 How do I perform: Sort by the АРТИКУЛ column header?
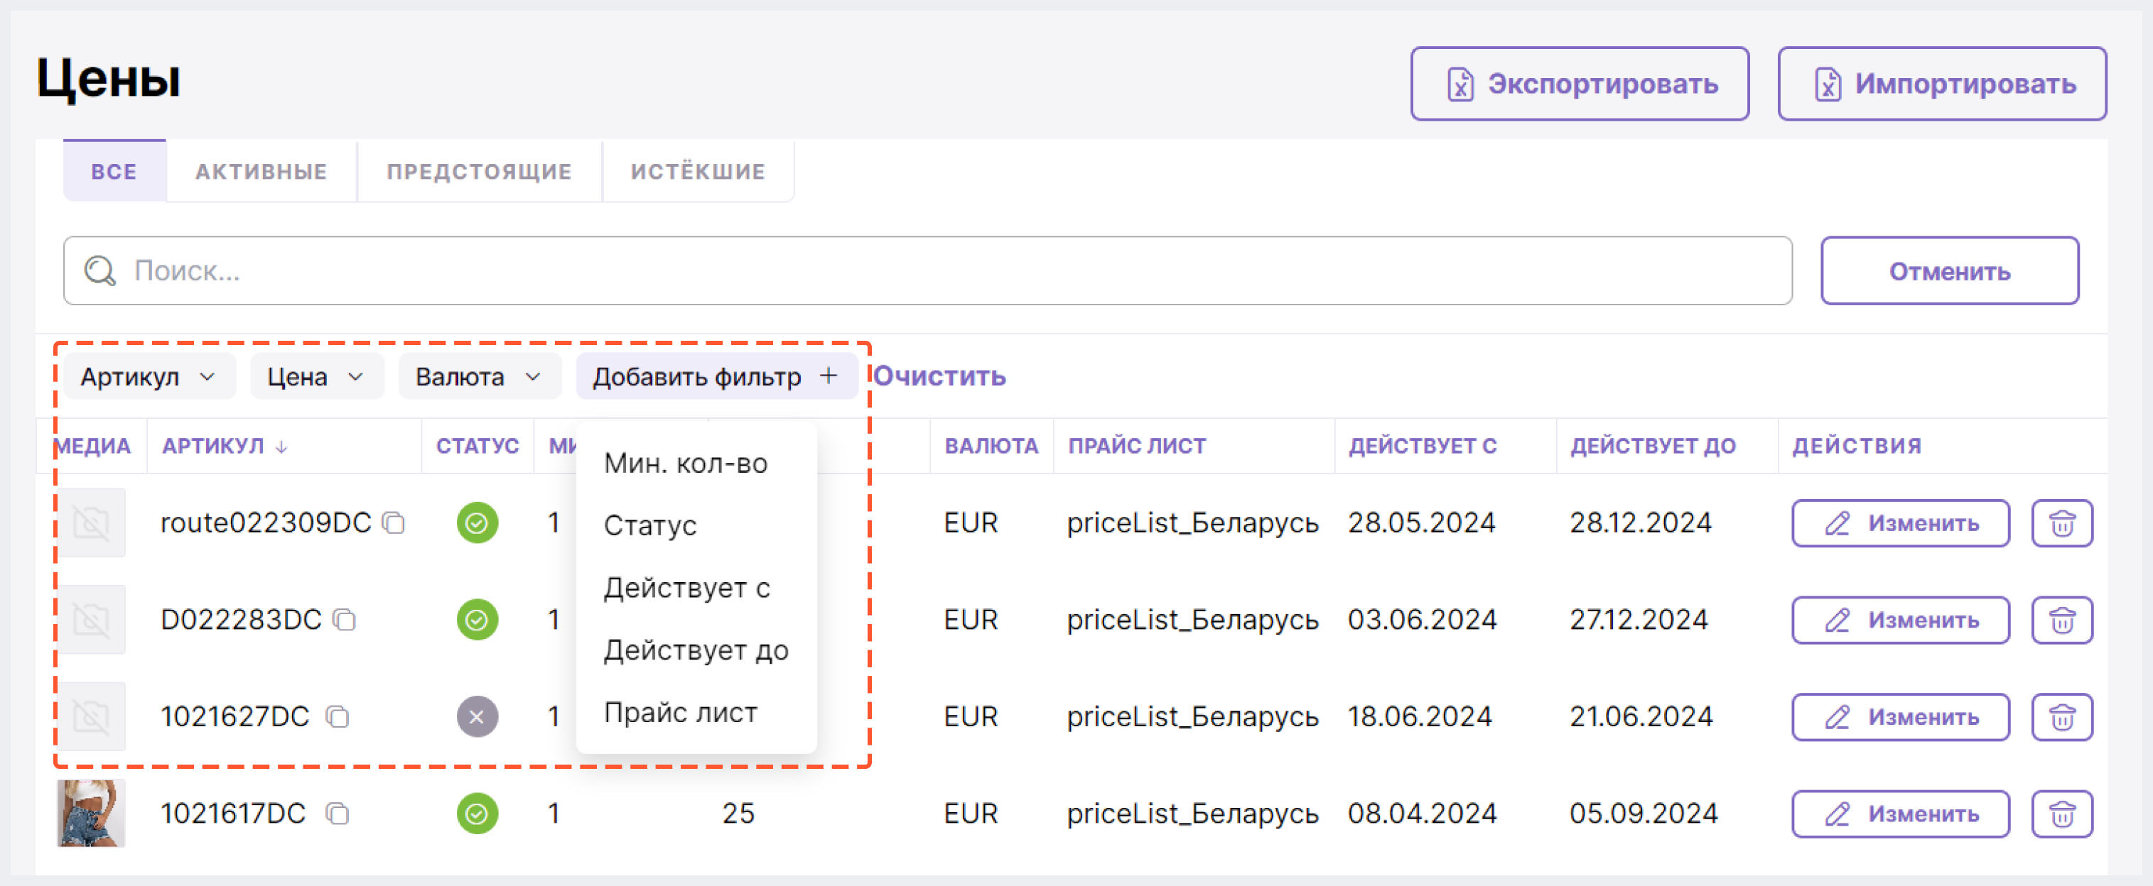point(213,446)
